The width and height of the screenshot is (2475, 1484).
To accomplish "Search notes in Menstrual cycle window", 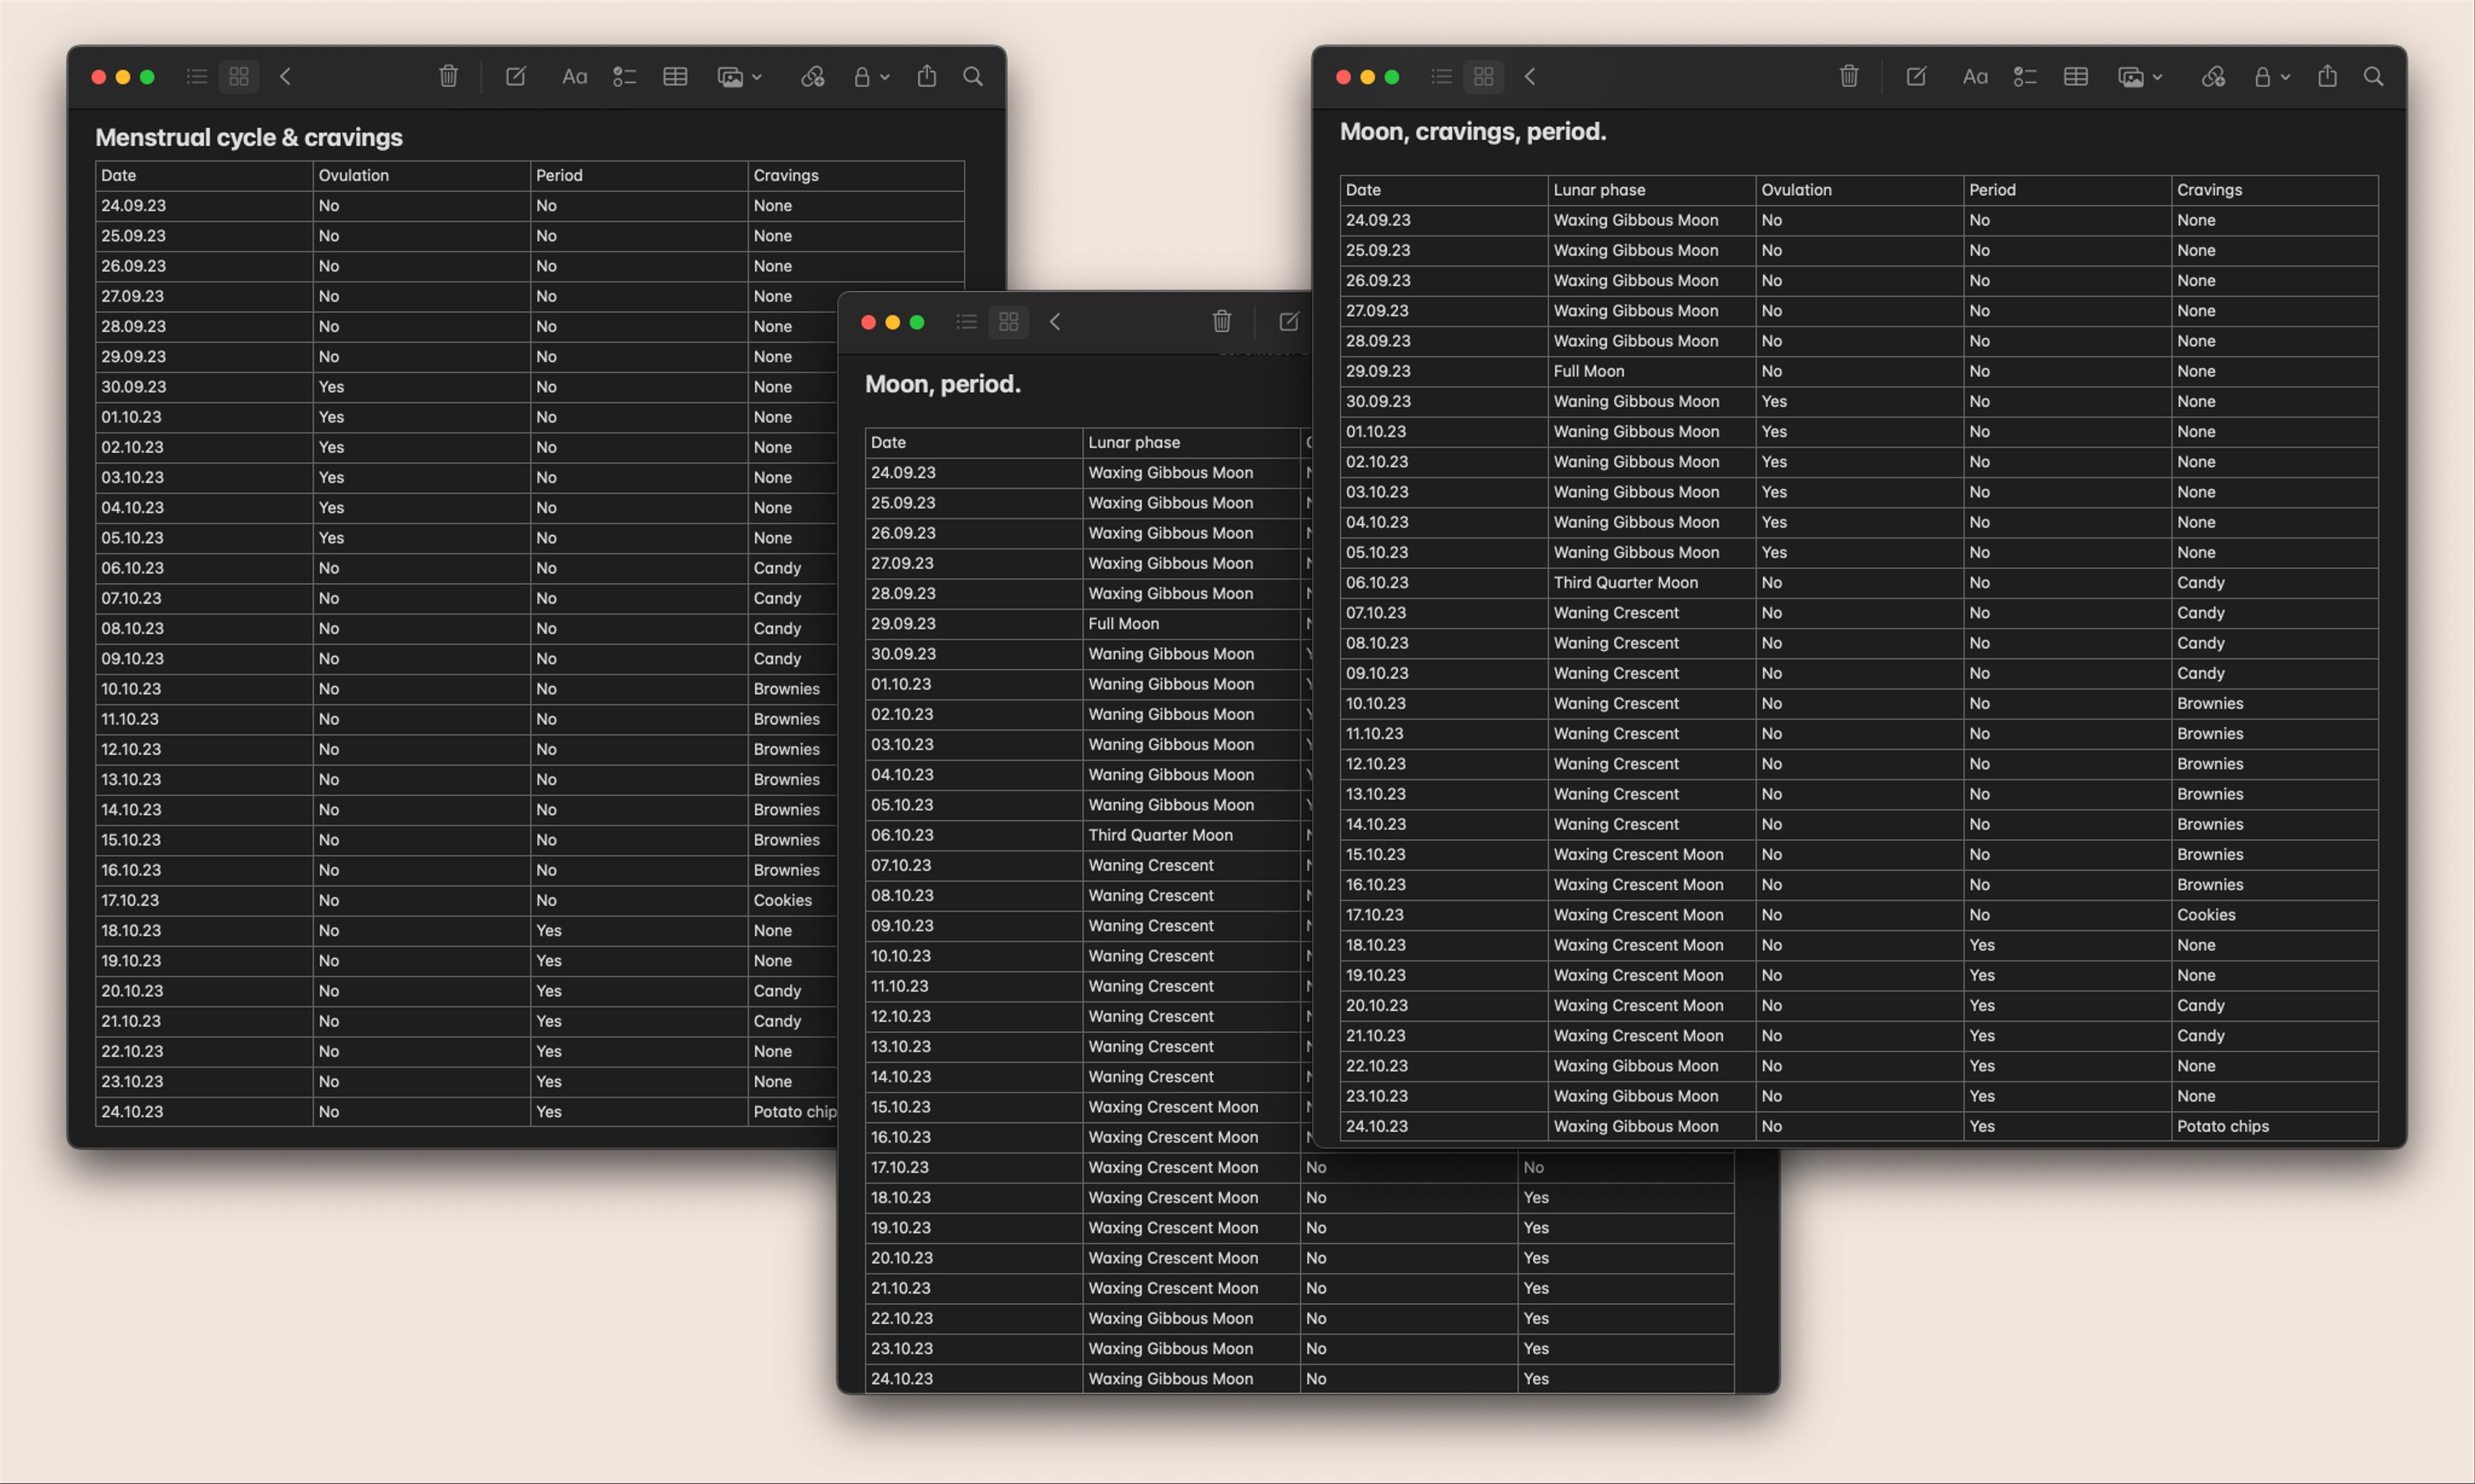I will [973, 77].
